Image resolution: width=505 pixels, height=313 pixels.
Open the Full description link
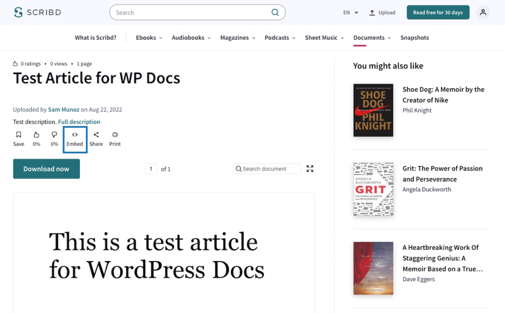point(79,122)
